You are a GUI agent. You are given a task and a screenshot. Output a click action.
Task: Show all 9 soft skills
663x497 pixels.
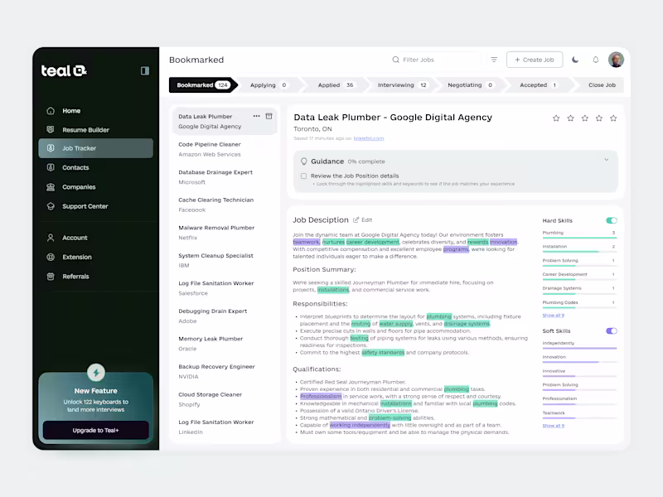tap(553, 426)
